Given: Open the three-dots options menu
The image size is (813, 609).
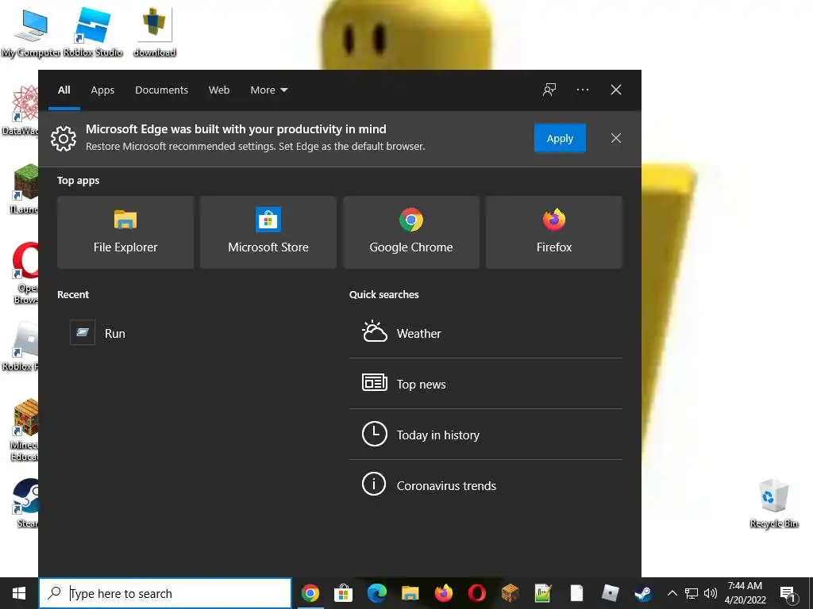Looking at the screenshot, I should coord(582,90).
